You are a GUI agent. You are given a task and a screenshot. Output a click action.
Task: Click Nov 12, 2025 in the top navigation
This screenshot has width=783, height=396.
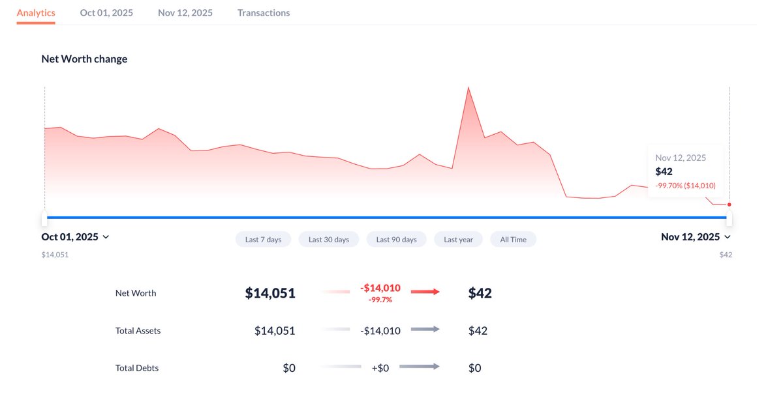185,12
